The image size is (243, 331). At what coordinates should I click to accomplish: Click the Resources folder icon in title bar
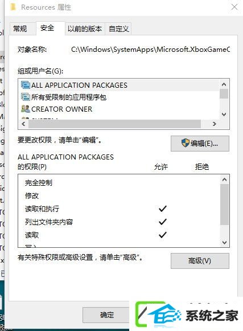pos(13,7)
